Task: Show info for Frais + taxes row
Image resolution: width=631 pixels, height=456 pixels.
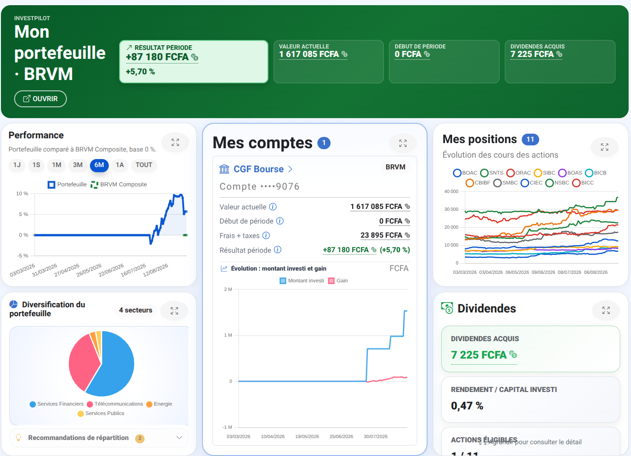Action: 266,235
